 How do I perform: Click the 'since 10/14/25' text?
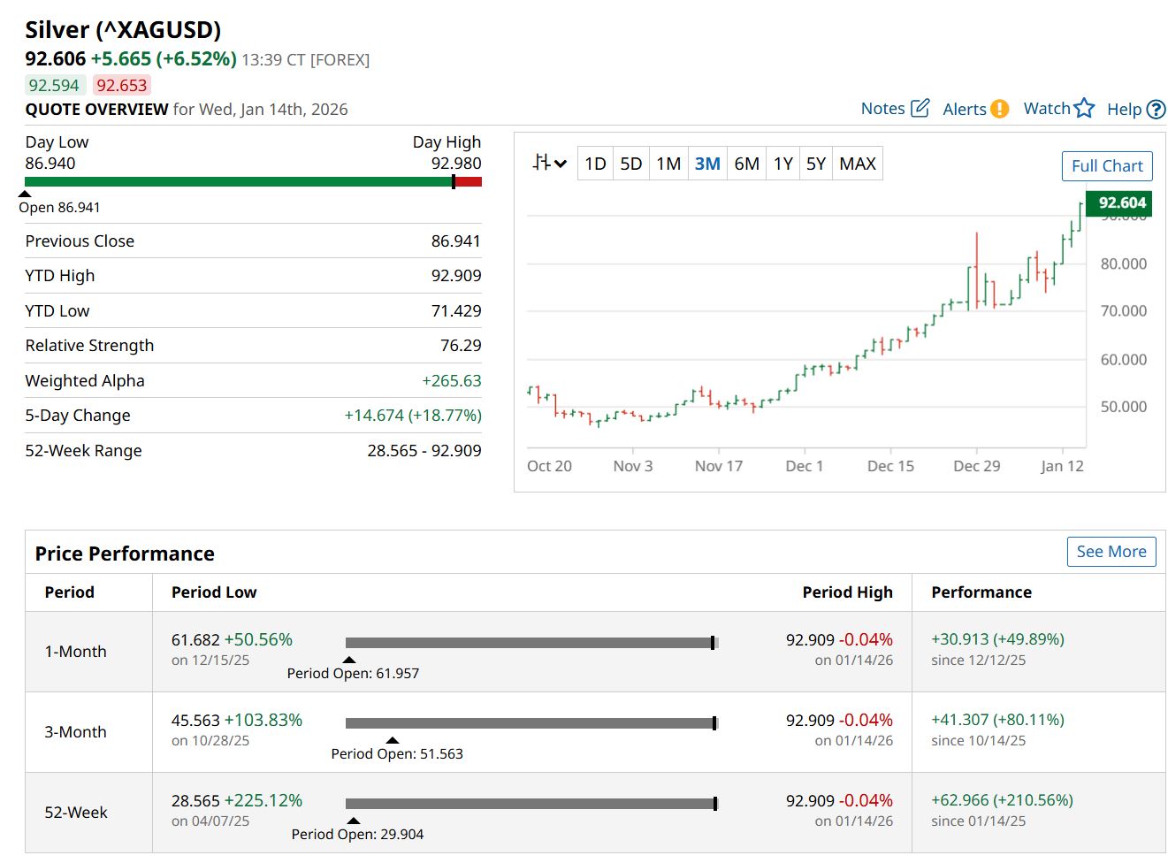coord(979,741)
